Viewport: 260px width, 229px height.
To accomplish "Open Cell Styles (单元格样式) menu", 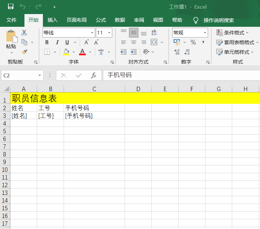I will (235, 52).
